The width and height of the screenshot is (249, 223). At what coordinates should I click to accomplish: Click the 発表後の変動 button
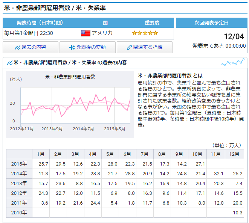[87, 47]
